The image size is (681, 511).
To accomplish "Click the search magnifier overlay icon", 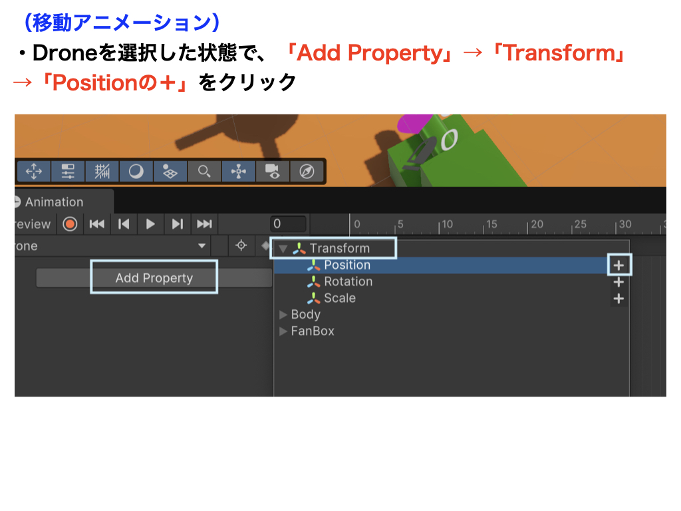I will pyautogui.click(x=204, y=172).
